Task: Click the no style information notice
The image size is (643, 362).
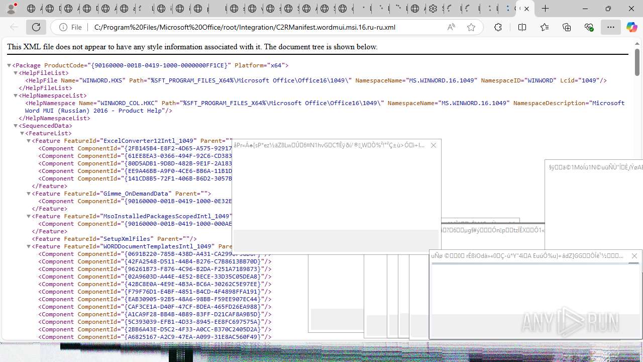Action: pos(192,47)
